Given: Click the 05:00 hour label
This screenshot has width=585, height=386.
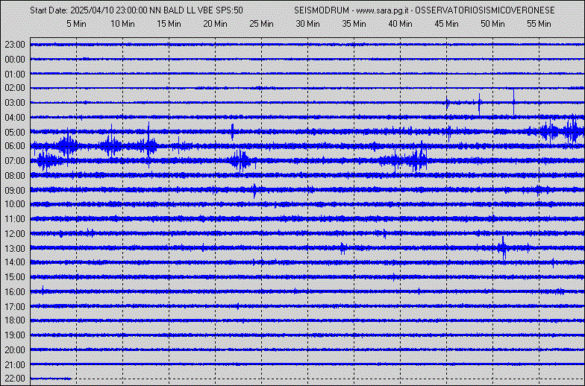Looking at the screenshot, I should 15,133.
